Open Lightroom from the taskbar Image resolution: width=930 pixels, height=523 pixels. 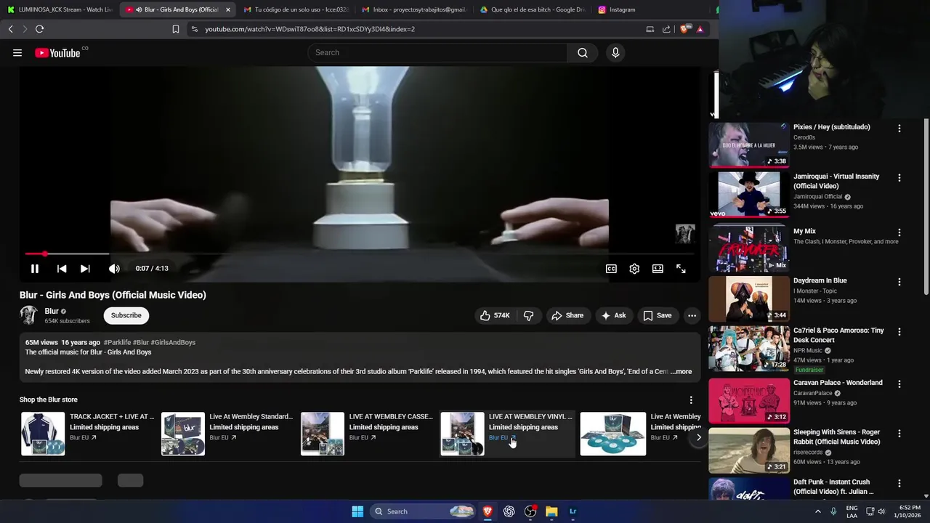coord(573,511)
